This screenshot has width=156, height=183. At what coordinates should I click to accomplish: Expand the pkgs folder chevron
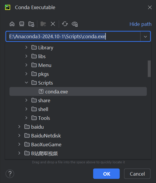click(x=26, y=74)
